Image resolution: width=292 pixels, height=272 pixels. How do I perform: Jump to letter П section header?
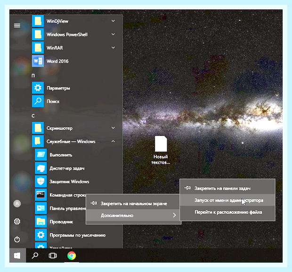[33, 76]
